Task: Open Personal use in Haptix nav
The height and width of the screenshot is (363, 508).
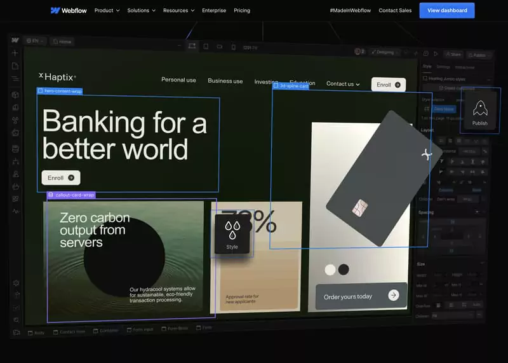Action: pos(178,80)
